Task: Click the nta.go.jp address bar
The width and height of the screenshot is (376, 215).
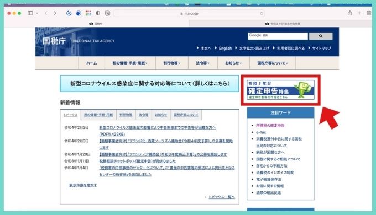Action: pos(189,13)
